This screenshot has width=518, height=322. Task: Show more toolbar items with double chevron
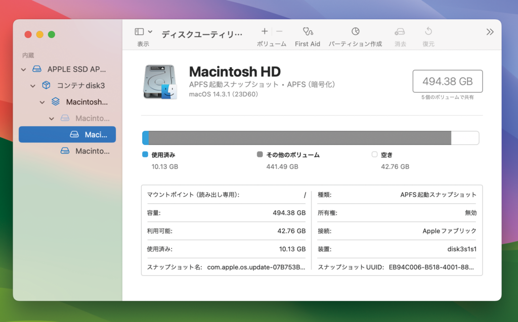(x=490, y=32)
